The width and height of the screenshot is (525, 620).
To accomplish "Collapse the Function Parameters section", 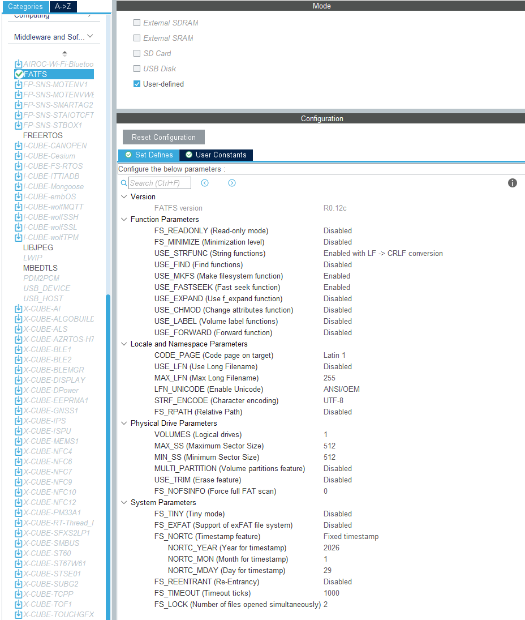I will point(124,219).
